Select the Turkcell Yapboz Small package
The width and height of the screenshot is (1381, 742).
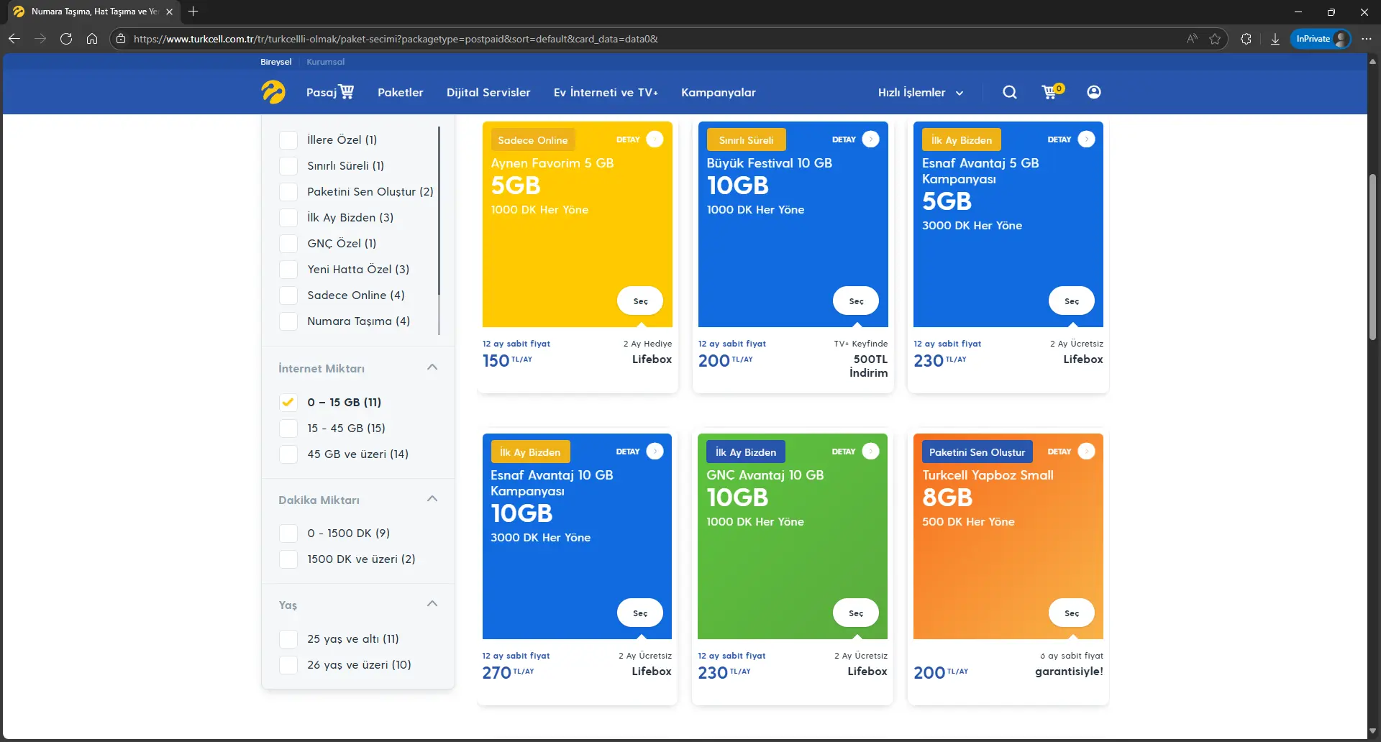pos(1072,613)
